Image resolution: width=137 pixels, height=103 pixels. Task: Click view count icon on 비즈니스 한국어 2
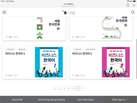(x=73, y=75)
